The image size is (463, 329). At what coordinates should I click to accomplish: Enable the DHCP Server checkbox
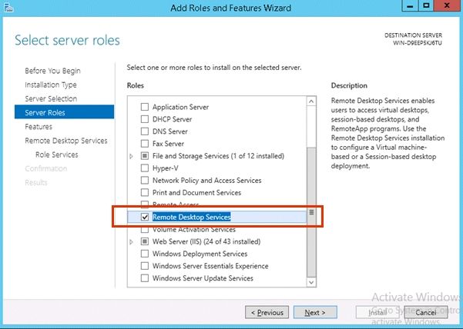click(x=145, y=119)
